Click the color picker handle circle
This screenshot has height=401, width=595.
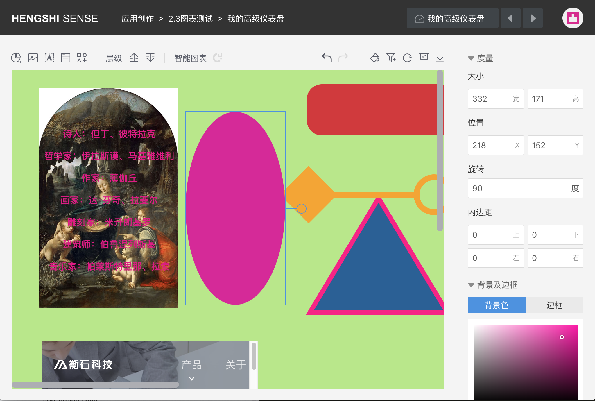tap(562, 337)
